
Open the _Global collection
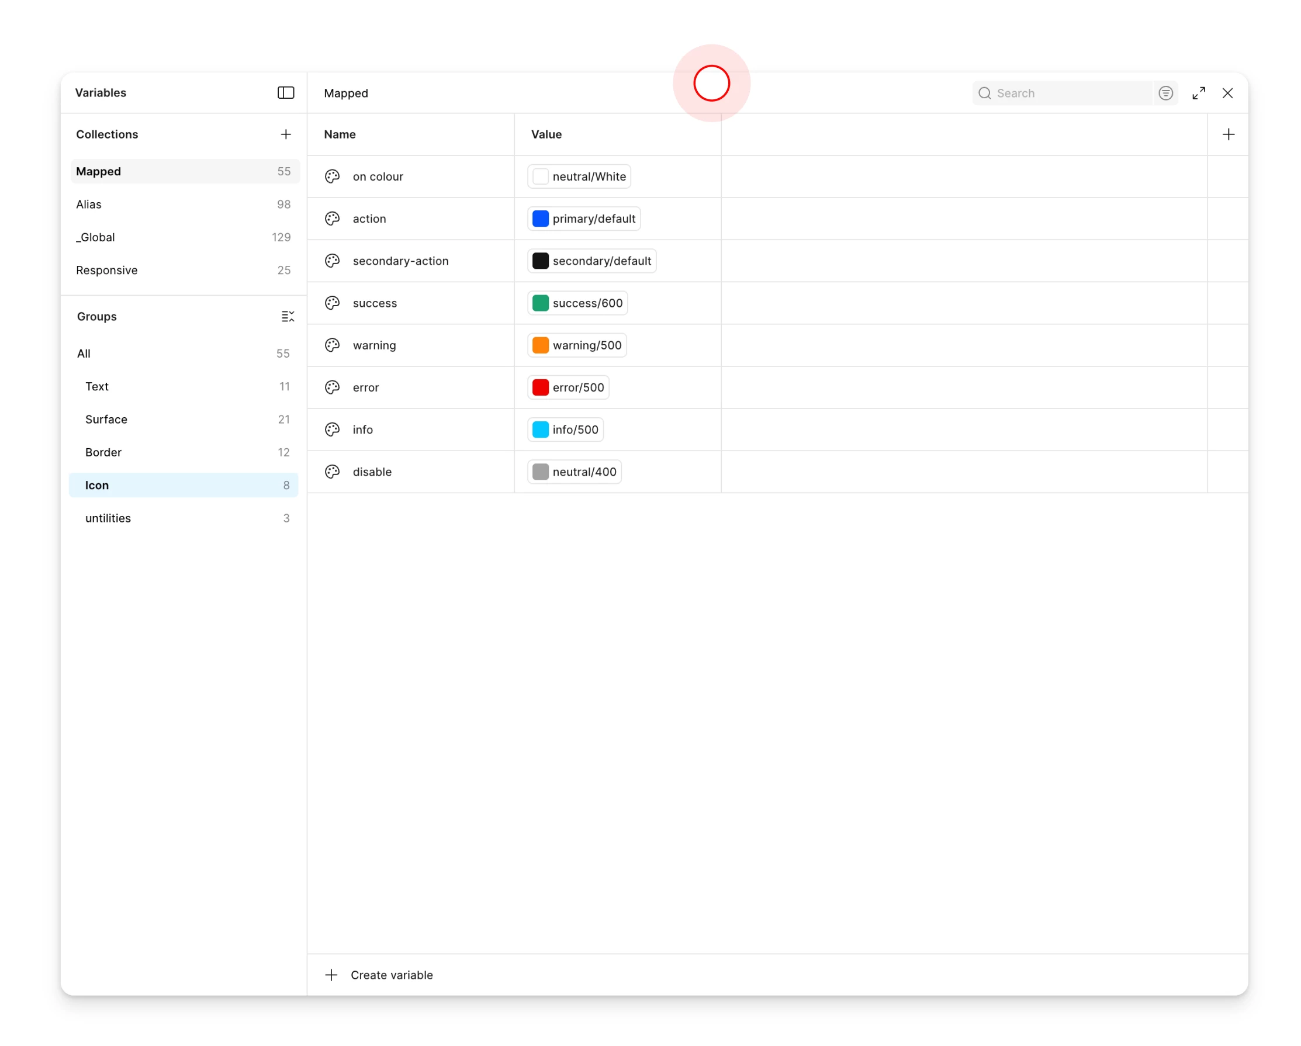95,237
